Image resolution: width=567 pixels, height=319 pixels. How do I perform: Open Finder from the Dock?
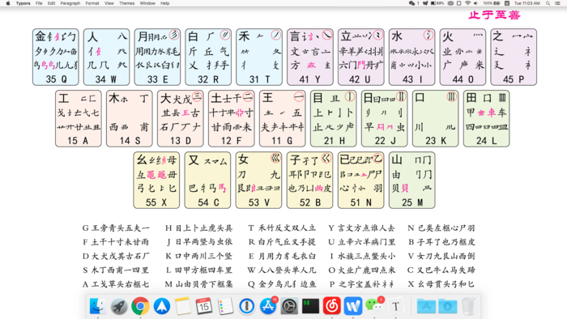[97, 306]
